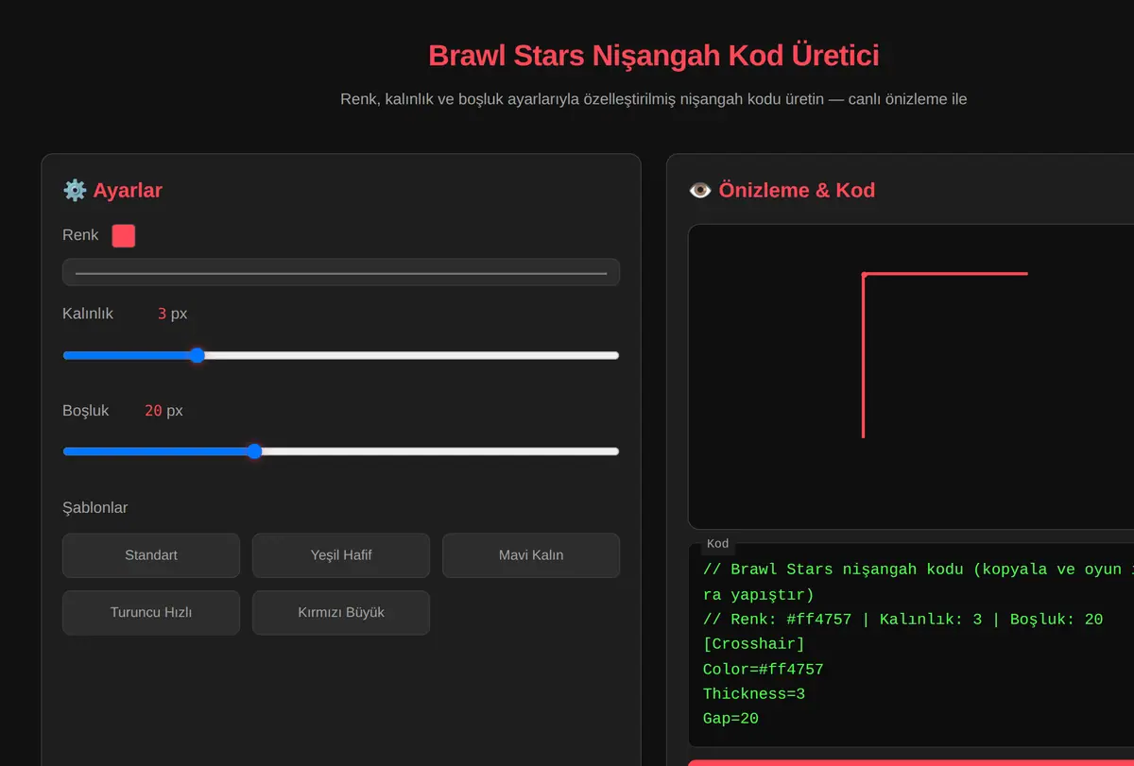The image size is (1134, 766).
Task: Click the [Crosshair] code line
Action: point(754,644)
